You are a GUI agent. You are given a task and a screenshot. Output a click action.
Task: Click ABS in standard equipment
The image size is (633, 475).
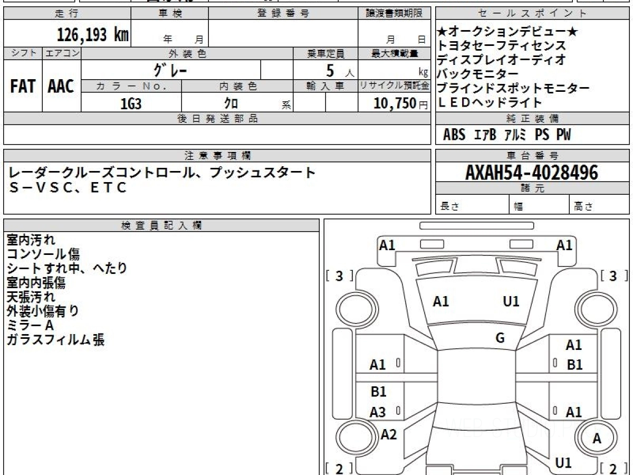tap(454, 135)
